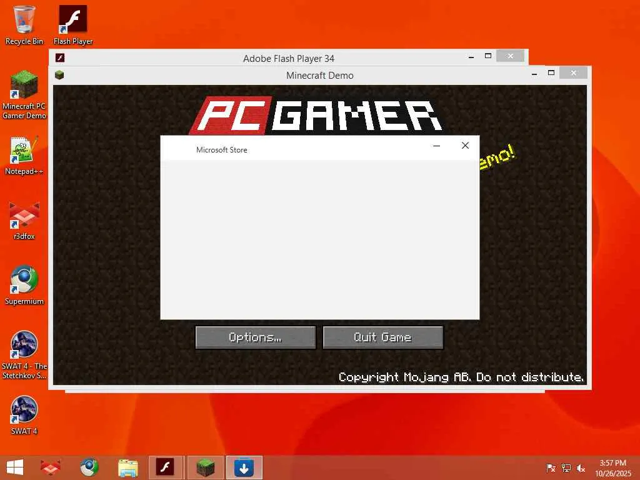Image resolution: width=640 pixels, height=480 pixels.
Task: Close the Microsoft Store dialog
Action: [x=465, y=146]
